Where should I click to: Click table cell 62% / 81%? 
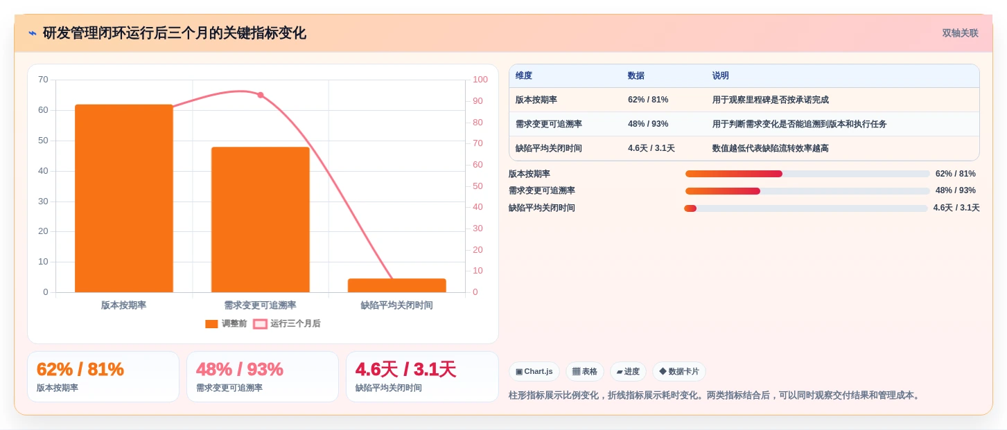pyautogui.click(x=648, y=100)
